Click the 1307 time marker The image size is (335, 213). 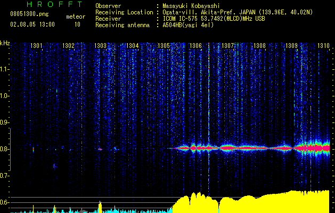(228, 46)
